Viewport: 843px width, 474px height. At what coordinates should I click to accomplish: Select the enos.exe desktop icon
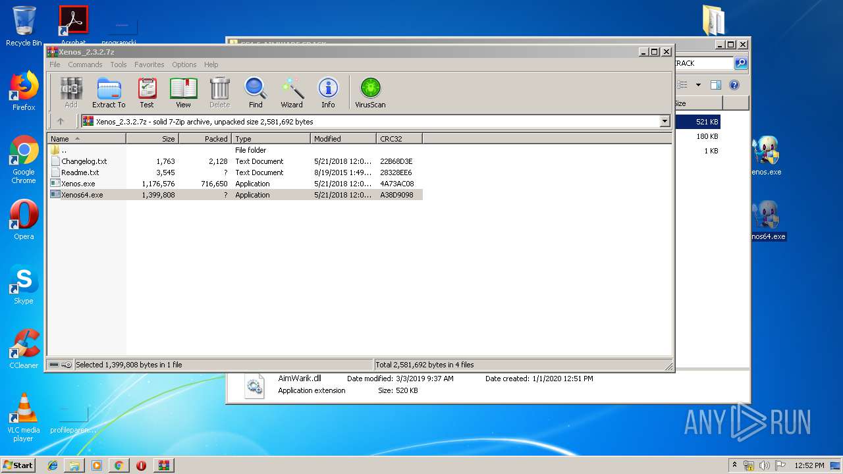pos(766,157)
